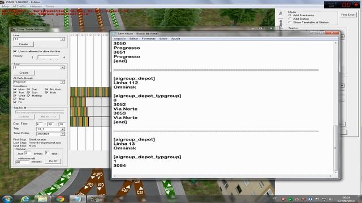Open the OMSI Editor Helpers menu
The width and height of the screenshot is (362, 203).
click(36, 6)
